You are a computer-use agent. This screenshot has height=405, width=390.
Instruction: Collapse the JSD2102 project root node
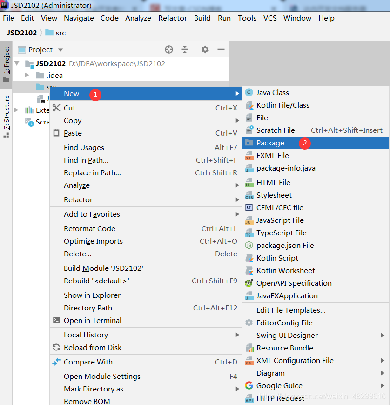(x=17, y=63)
